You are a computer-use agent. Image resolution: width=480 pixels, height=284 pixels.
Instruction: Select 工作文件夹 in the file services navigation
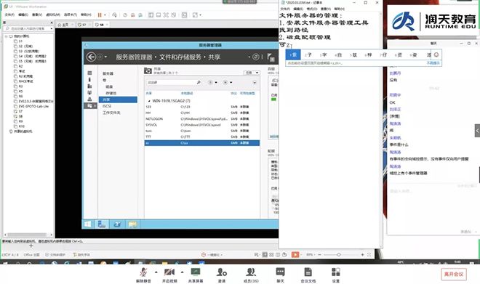(x=111, y=113)
